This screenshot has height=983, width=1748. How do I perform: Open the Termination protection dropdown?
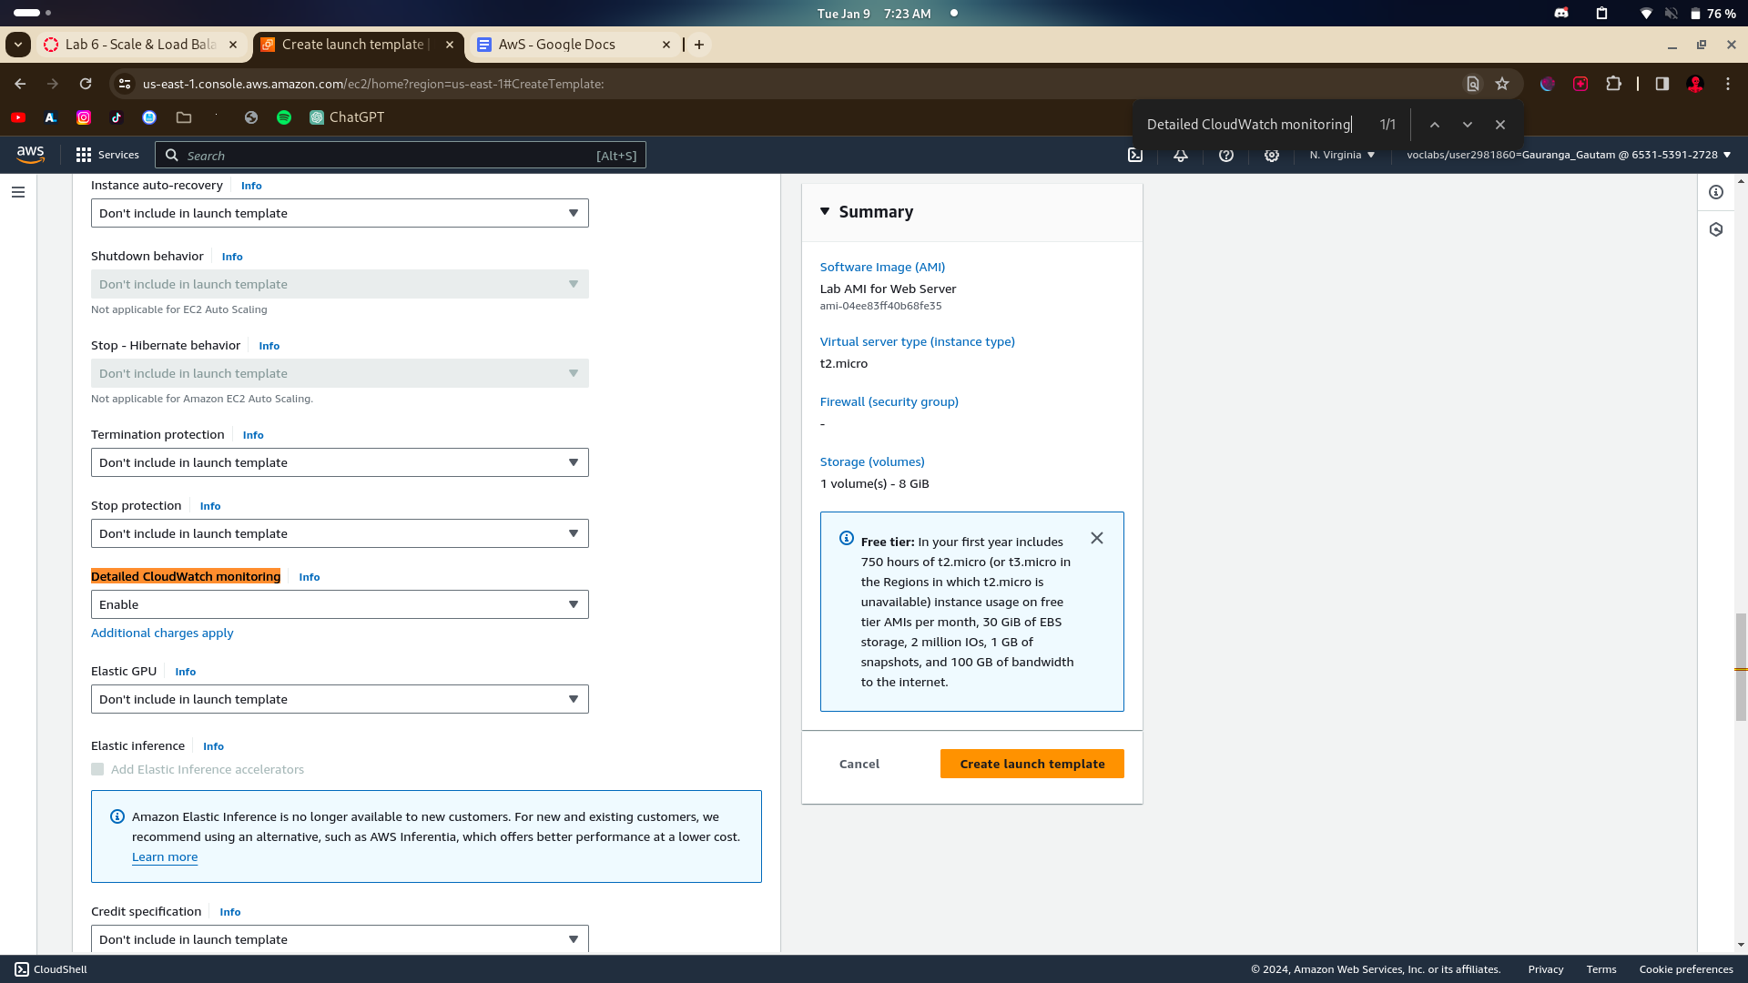click(x=340, y=463)
